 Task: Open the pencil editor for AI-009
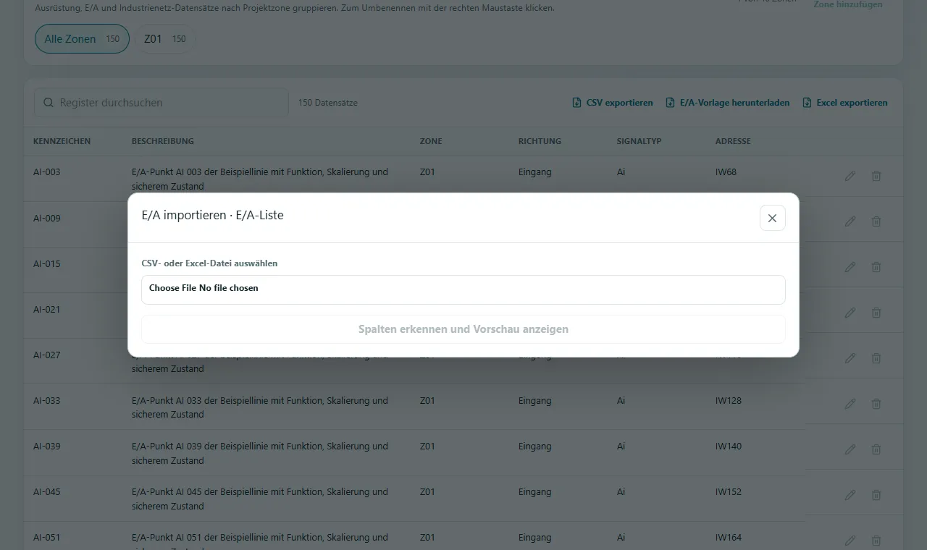pos(850,221)
